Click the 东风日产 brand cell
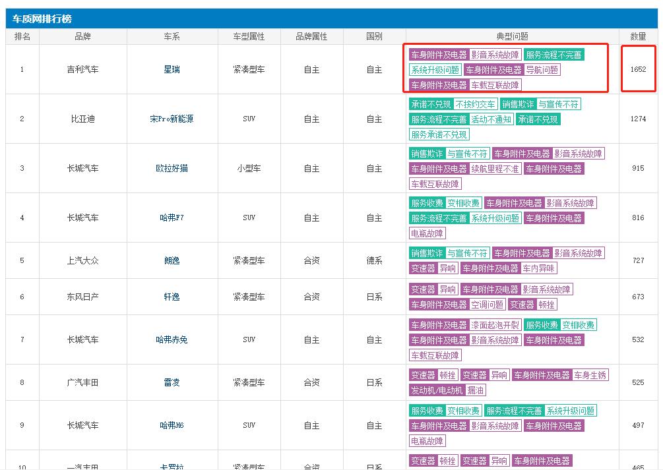The height and width of the screenshot is (470, 663). [x=83, y=297]
